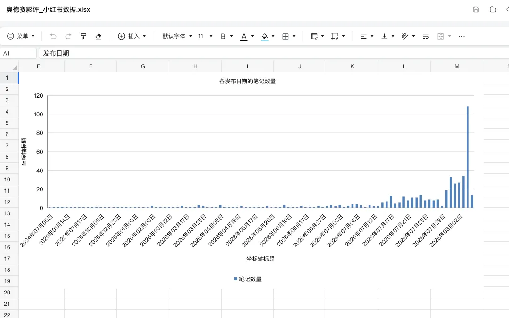Toggle the wrap text icon

426,36
